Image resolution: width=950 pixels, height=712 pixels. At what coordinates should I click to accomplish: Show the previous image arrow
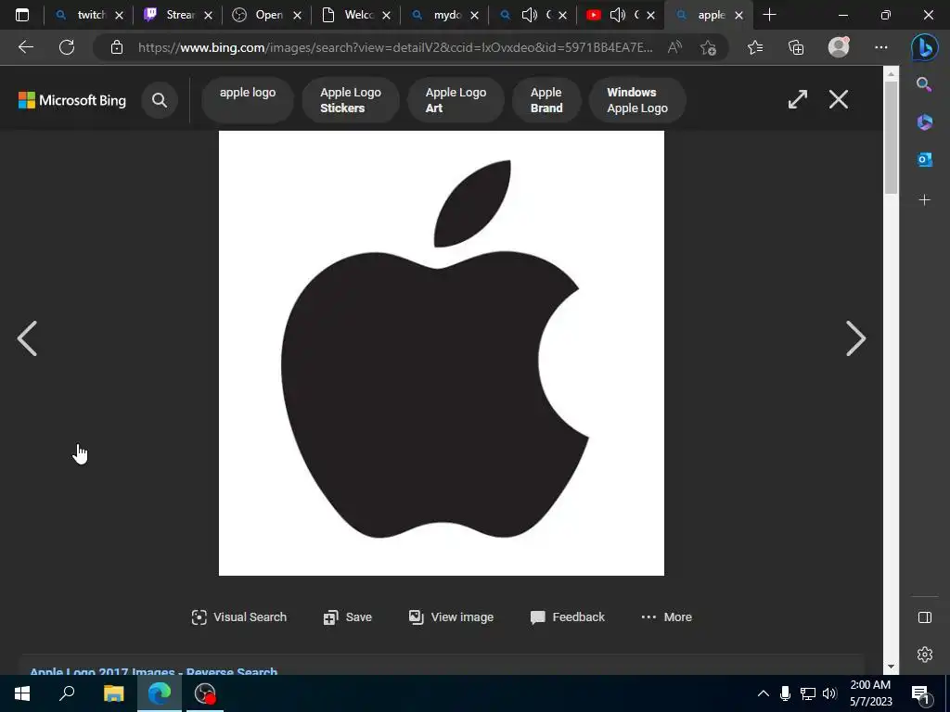[27, 338]
